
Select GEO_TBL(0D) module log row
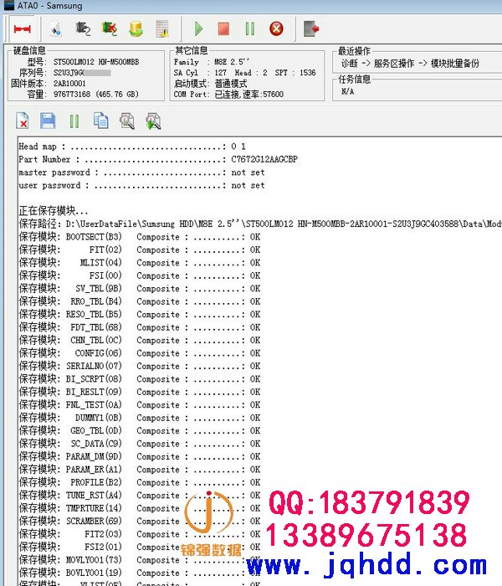[x=140, y=430]
